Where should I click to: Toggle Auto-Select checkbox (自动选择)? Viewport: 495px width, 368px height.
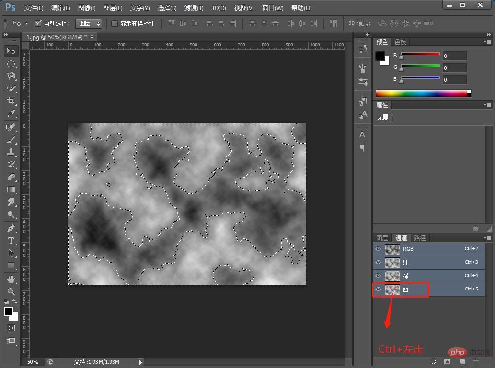click(x=38, y=23)
